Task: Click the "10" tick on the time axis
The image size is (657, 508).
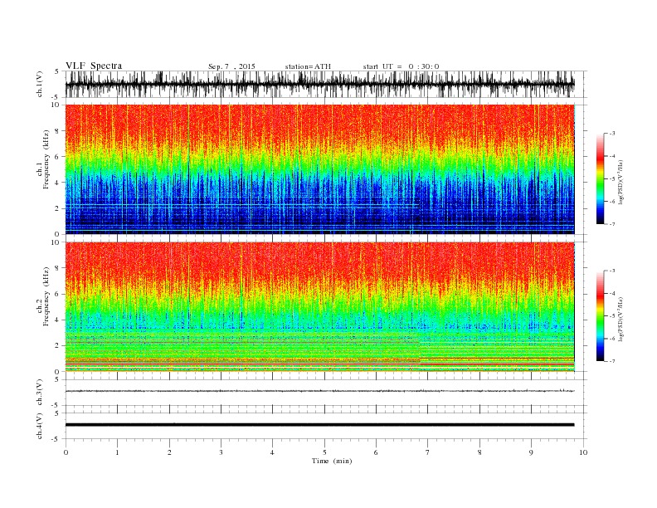Action: point(583,452)
